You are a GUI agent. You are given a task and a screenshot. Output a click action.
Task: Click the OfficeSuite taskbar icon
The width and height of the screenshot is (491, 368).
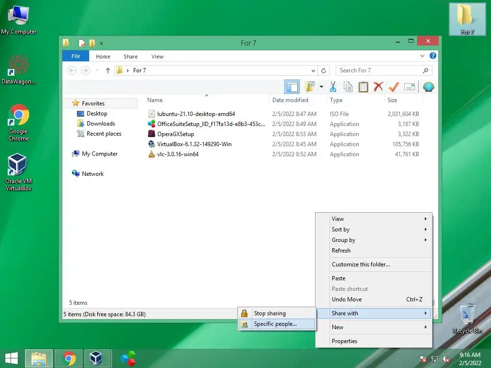pyautogui.click(x=128, y=358)
